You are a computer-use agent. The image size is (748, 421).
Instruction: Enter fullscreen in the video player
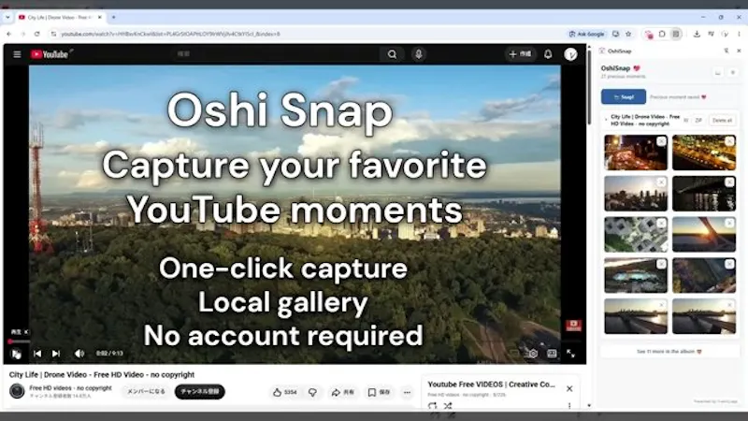tap(570, 354)
